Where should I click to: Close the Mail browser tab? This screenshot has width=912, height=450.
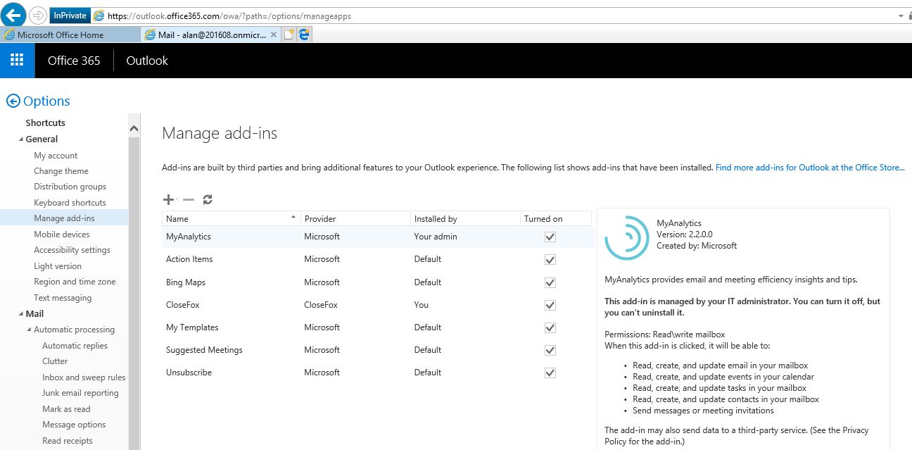[x=274, y=35]
